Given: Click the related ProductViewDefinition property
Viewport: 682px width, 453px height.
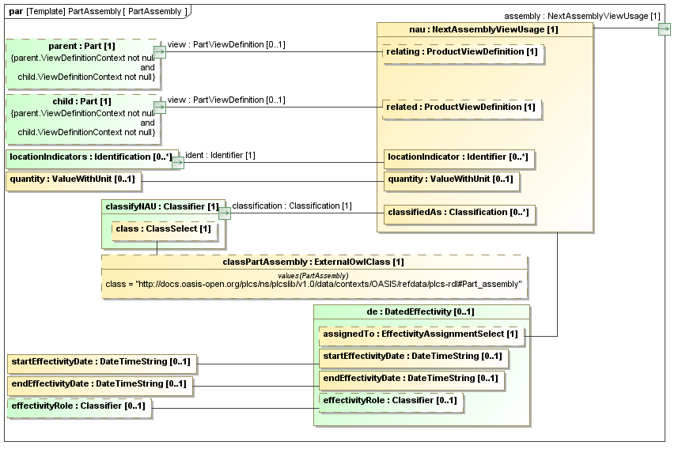Looking at the screenshot, I should coord(460,108).
